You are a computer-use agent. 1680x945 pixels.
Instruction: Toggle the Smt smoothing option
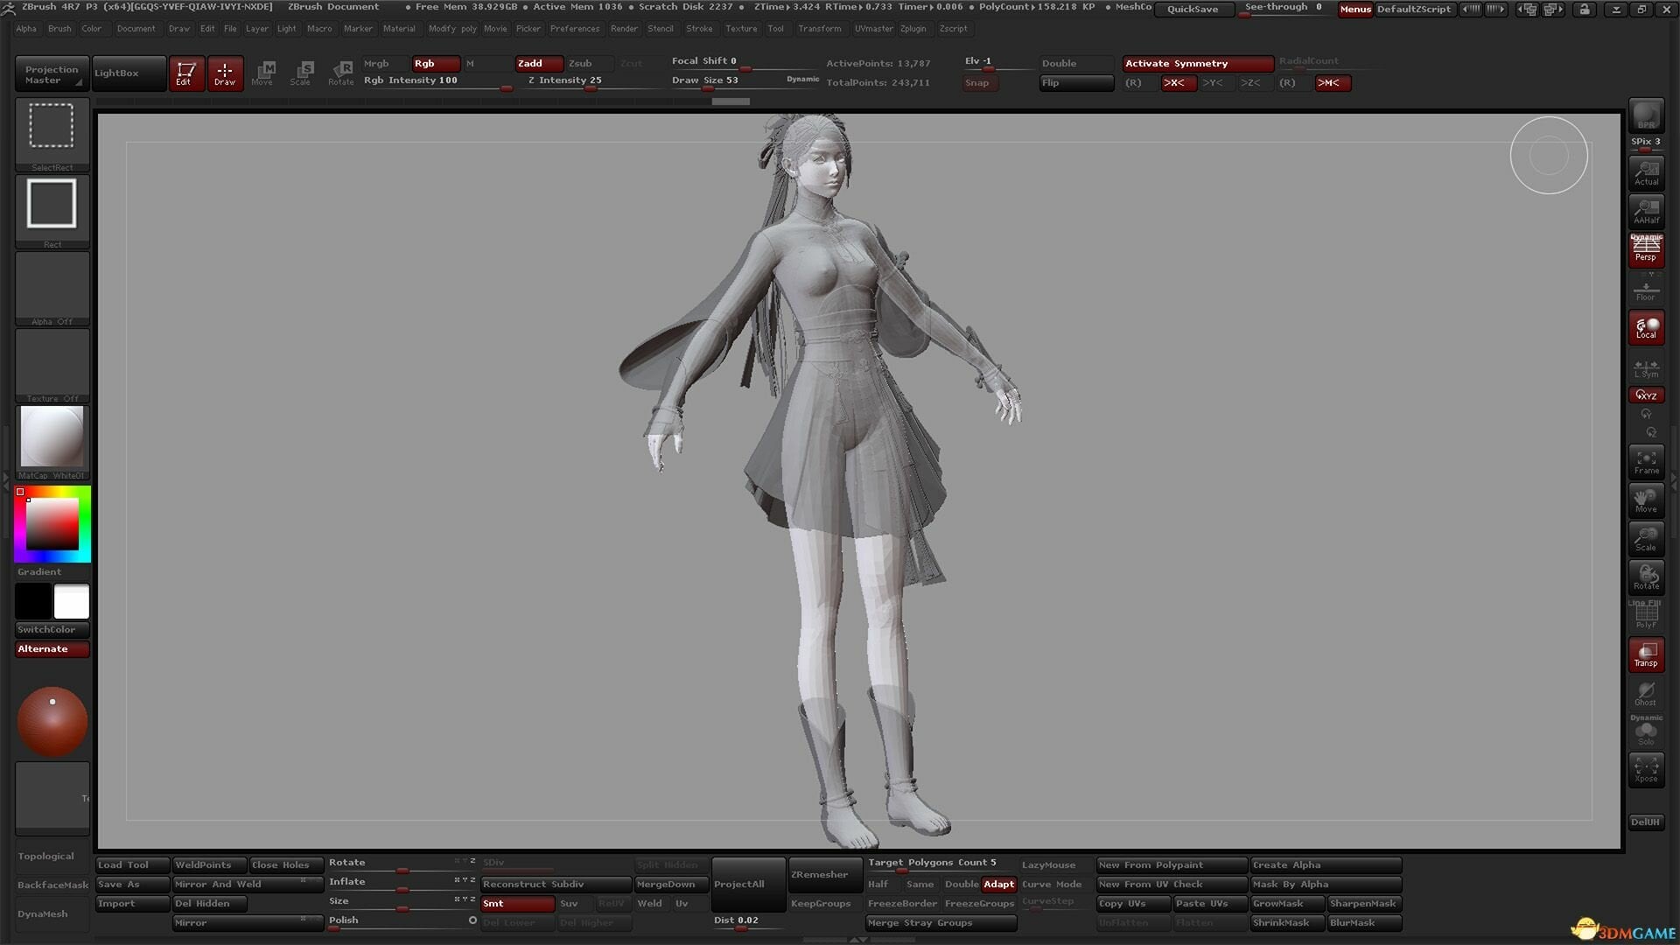(x=518, y=903)
